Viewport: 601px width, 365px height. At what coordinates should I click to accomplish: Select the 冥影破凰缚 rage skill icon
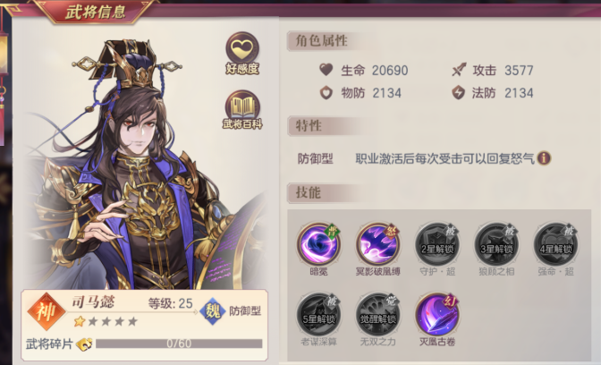click(x=377, y=244)
